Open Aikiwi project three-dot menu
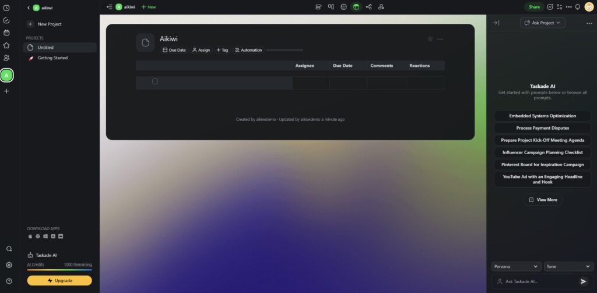Screen dimensions: 597x293 tap(440, 39)
